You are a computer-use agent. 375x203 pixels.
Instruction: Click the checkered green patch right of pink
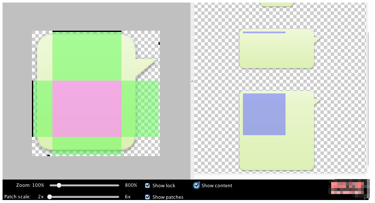[x=147, y=109]
